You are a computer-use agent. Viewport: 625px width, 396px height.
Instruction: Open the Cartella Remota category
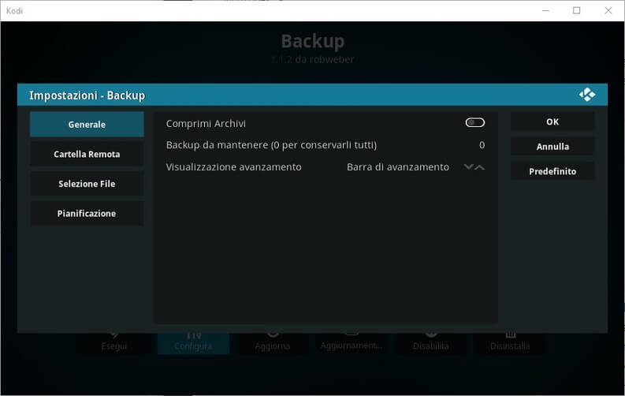pos(87,154)
